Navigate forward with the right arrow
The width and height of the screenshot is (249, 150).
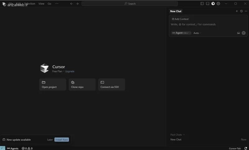77,4
